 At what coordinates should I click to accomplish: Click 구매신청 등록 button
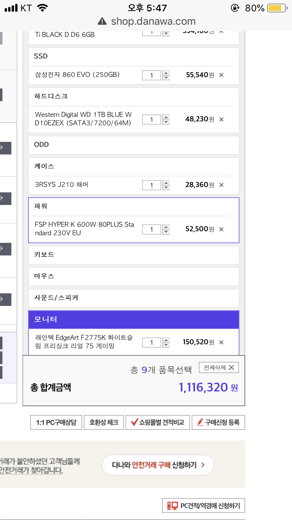click(x=218, y=423)
